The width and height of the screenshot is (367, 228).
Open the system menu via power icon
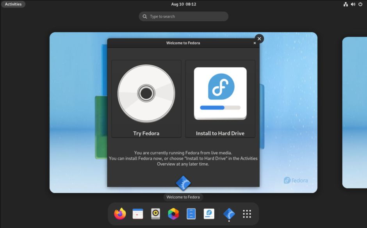pos(360,4)
